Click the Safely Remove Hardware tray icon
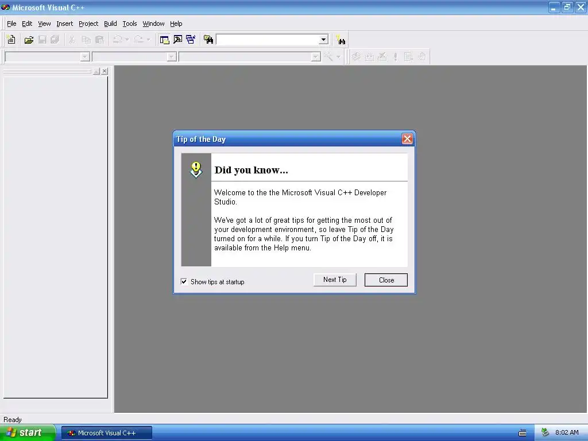 pyautogui.click(x=546, y=433)
